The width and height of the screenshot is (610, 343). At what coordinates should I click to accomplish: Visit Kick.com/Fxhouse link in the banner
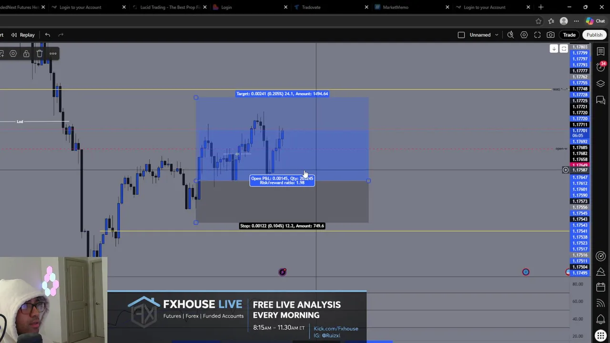point(336,329)
